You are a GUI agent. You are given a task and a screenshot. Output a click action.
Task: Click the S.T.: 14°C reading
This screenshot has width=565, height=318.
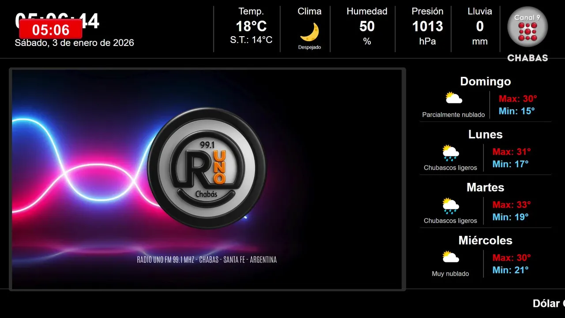point(251,40)
